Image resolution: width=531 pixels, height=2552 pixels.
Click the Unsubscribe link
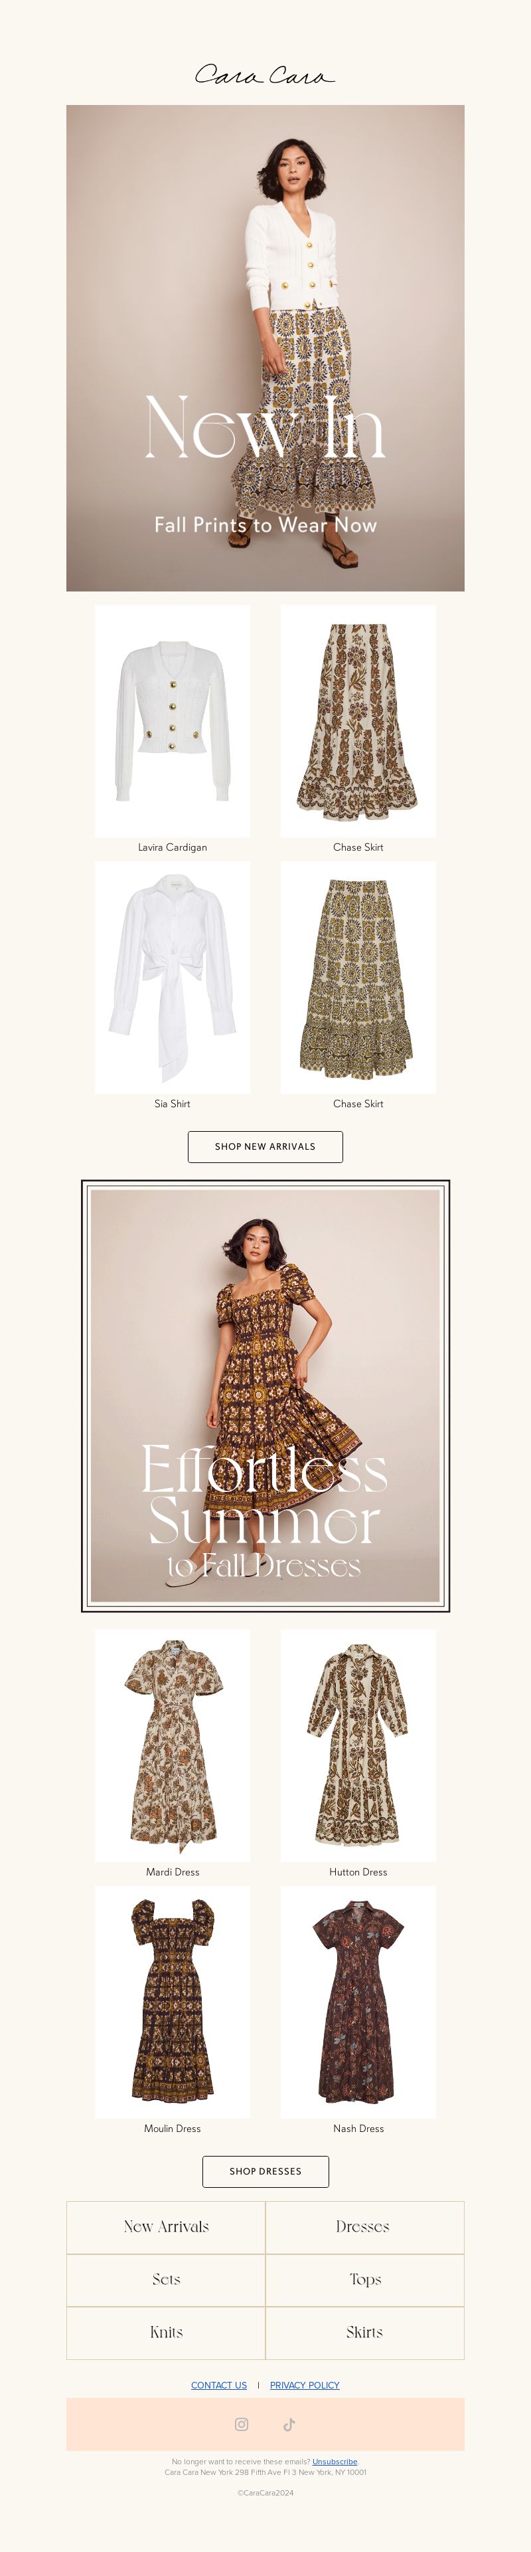point(335,2462)
